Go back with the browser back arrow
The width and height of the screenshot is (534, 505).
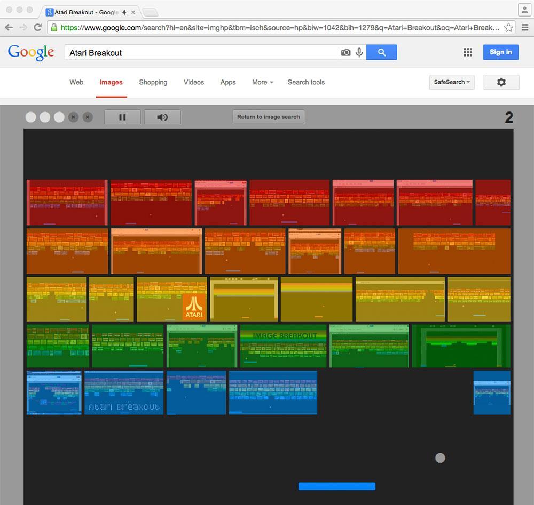[9, 28]
